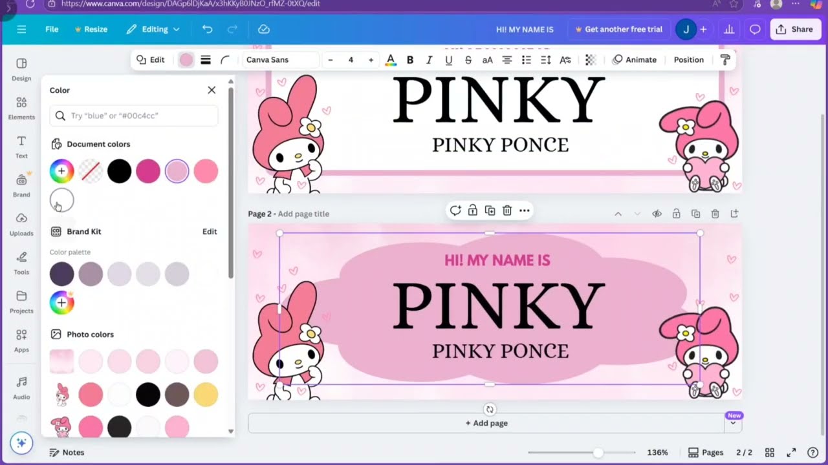Open the J account avatar

click(685, 29)
